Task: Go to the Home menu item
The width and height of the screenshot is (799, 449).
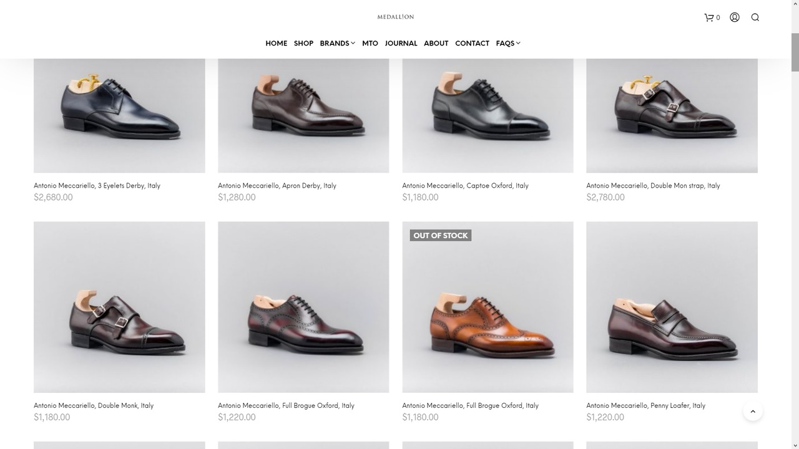Action: click(276, 44)
